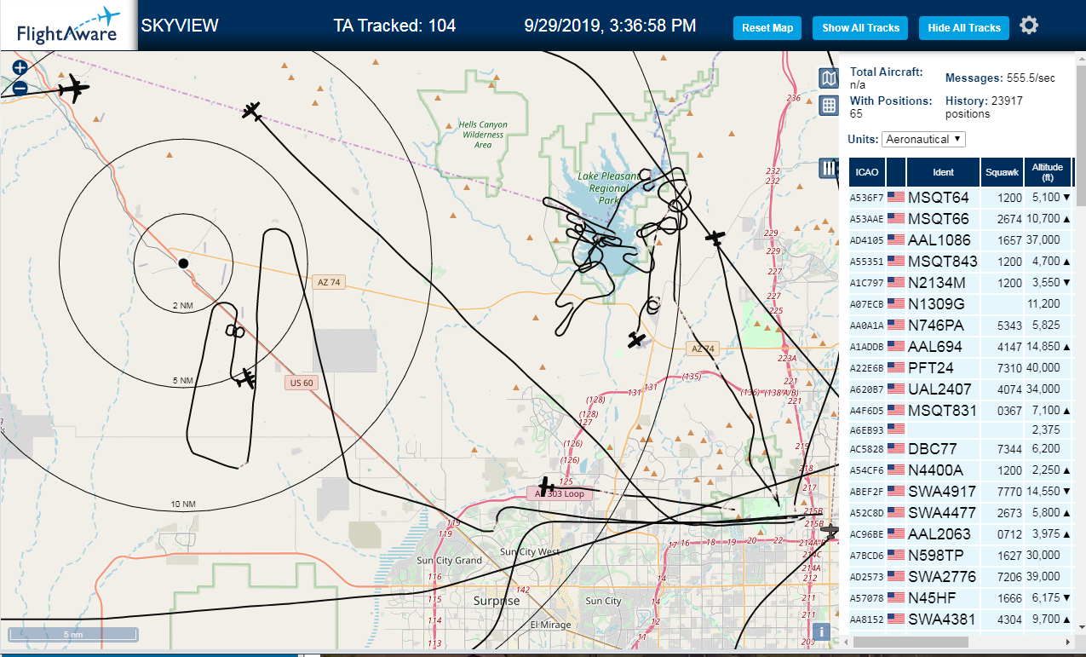Open the settings gear in header
Screen dimensions: 1086x657
[1029, 26]
